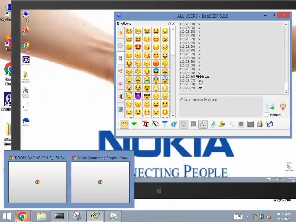Insert the tears of joy emoji
The image size is (296, 222).
(147, 31)
